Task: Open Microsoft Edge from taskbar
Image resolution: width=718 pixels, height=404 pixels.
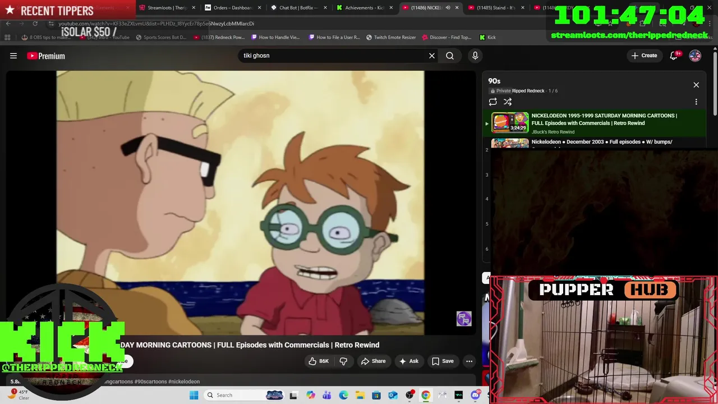Action: click(343, 395)
